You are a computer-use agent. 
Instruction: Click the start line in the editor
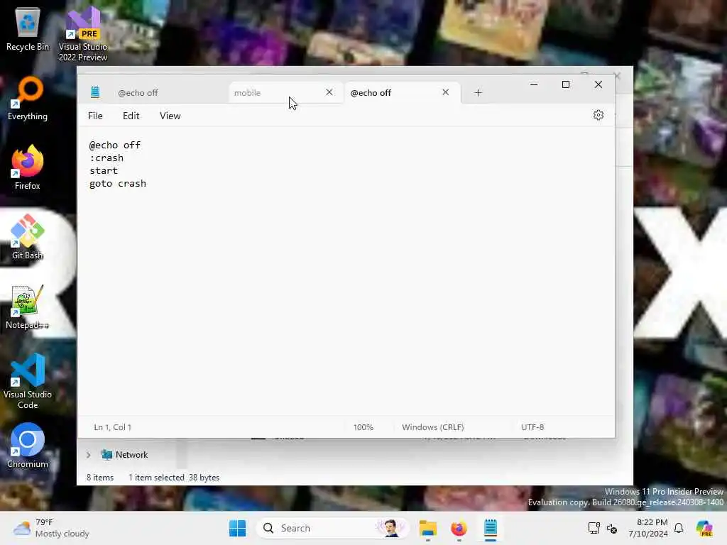[x=104, y=170]
